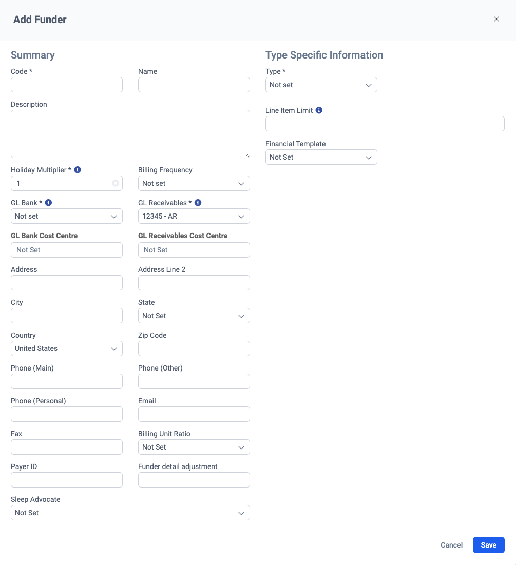Focus the Code input field
This screenshot has height=565, width=516.
coord(66,85)
